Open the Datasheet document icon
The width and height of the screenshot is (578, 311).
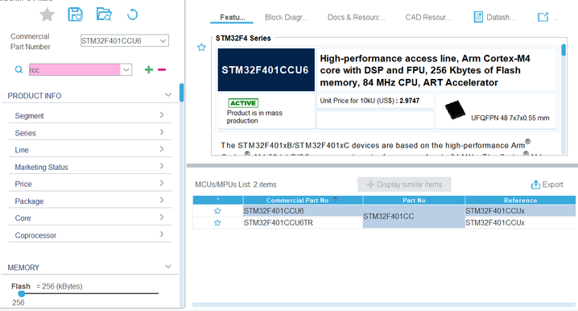coord(478,17)
